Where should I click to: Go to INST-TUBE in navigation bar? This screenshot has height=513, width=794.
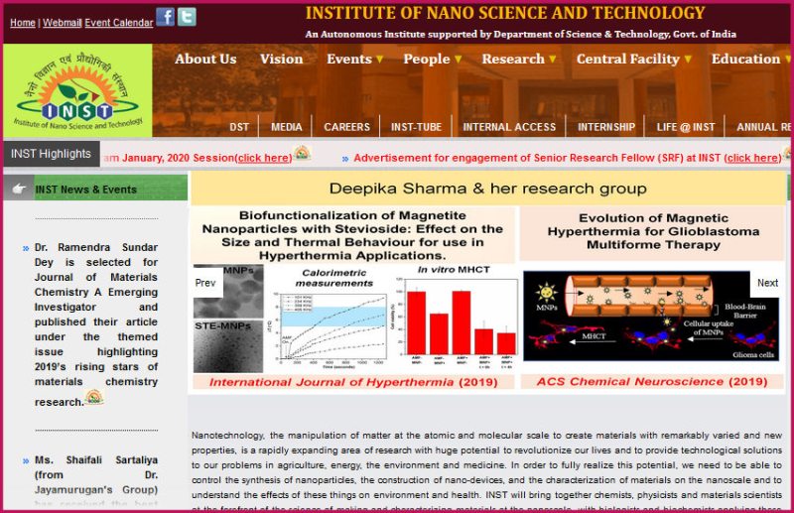point(416,127)
